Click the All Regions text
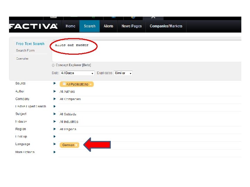This screenshot has height=187, width=250. (x=68, y=129)
